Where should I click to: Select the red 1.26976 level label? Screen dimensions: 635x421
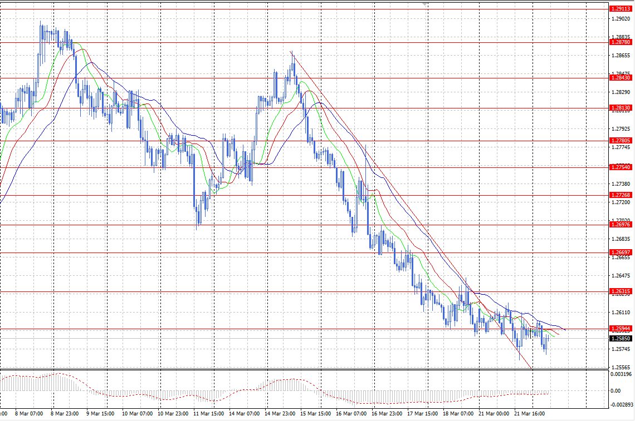click(621, 225)
